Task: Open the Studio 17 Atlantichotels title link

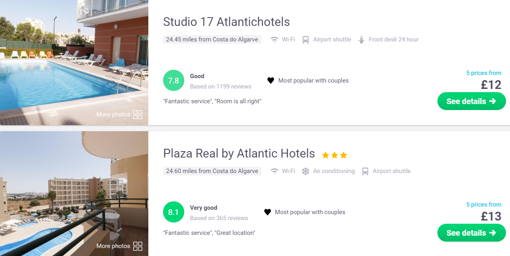Action: (226, 22)
